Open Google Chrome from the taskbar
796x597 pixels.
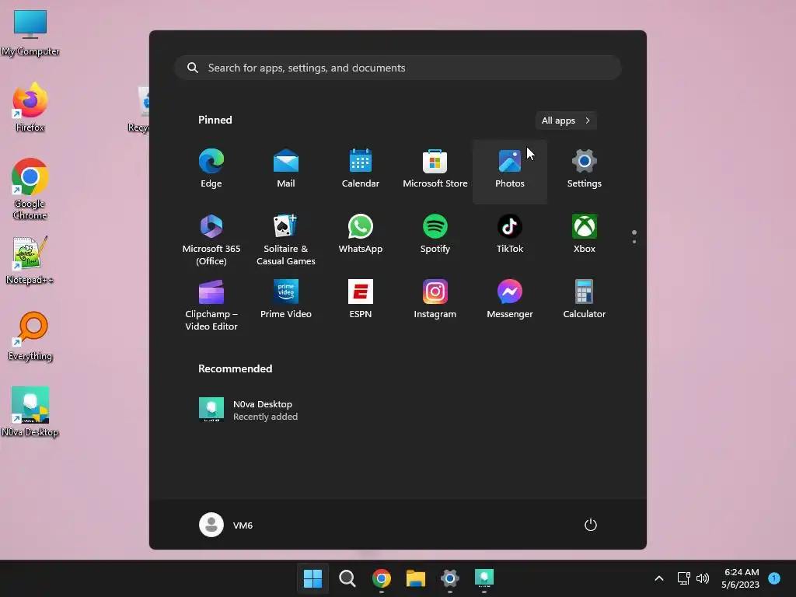pyautogui.click(x=381, y=578)
